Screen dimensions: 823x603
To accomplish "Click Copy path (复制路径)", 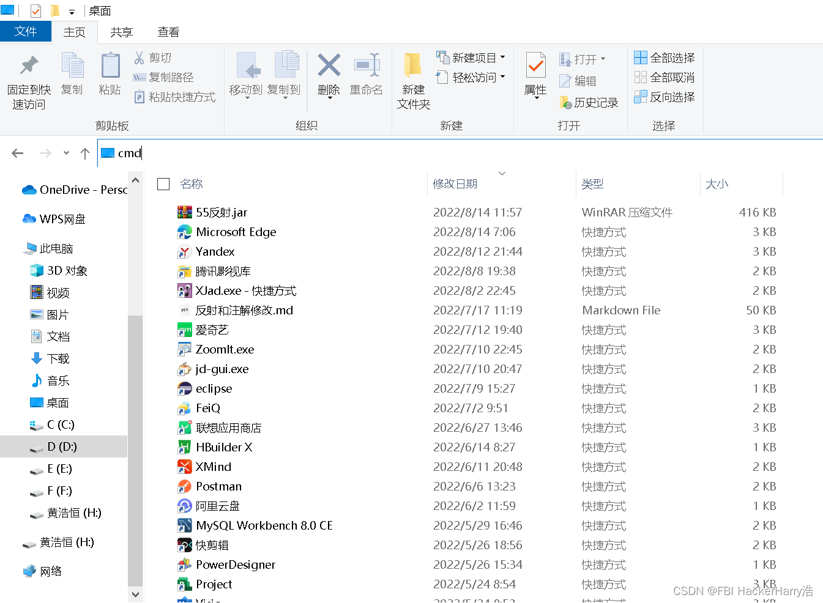I will (x=163, y=77).
